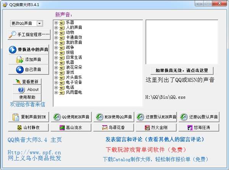
Task: Expand the 浪花朵朵 tree node
Action: 56,68
